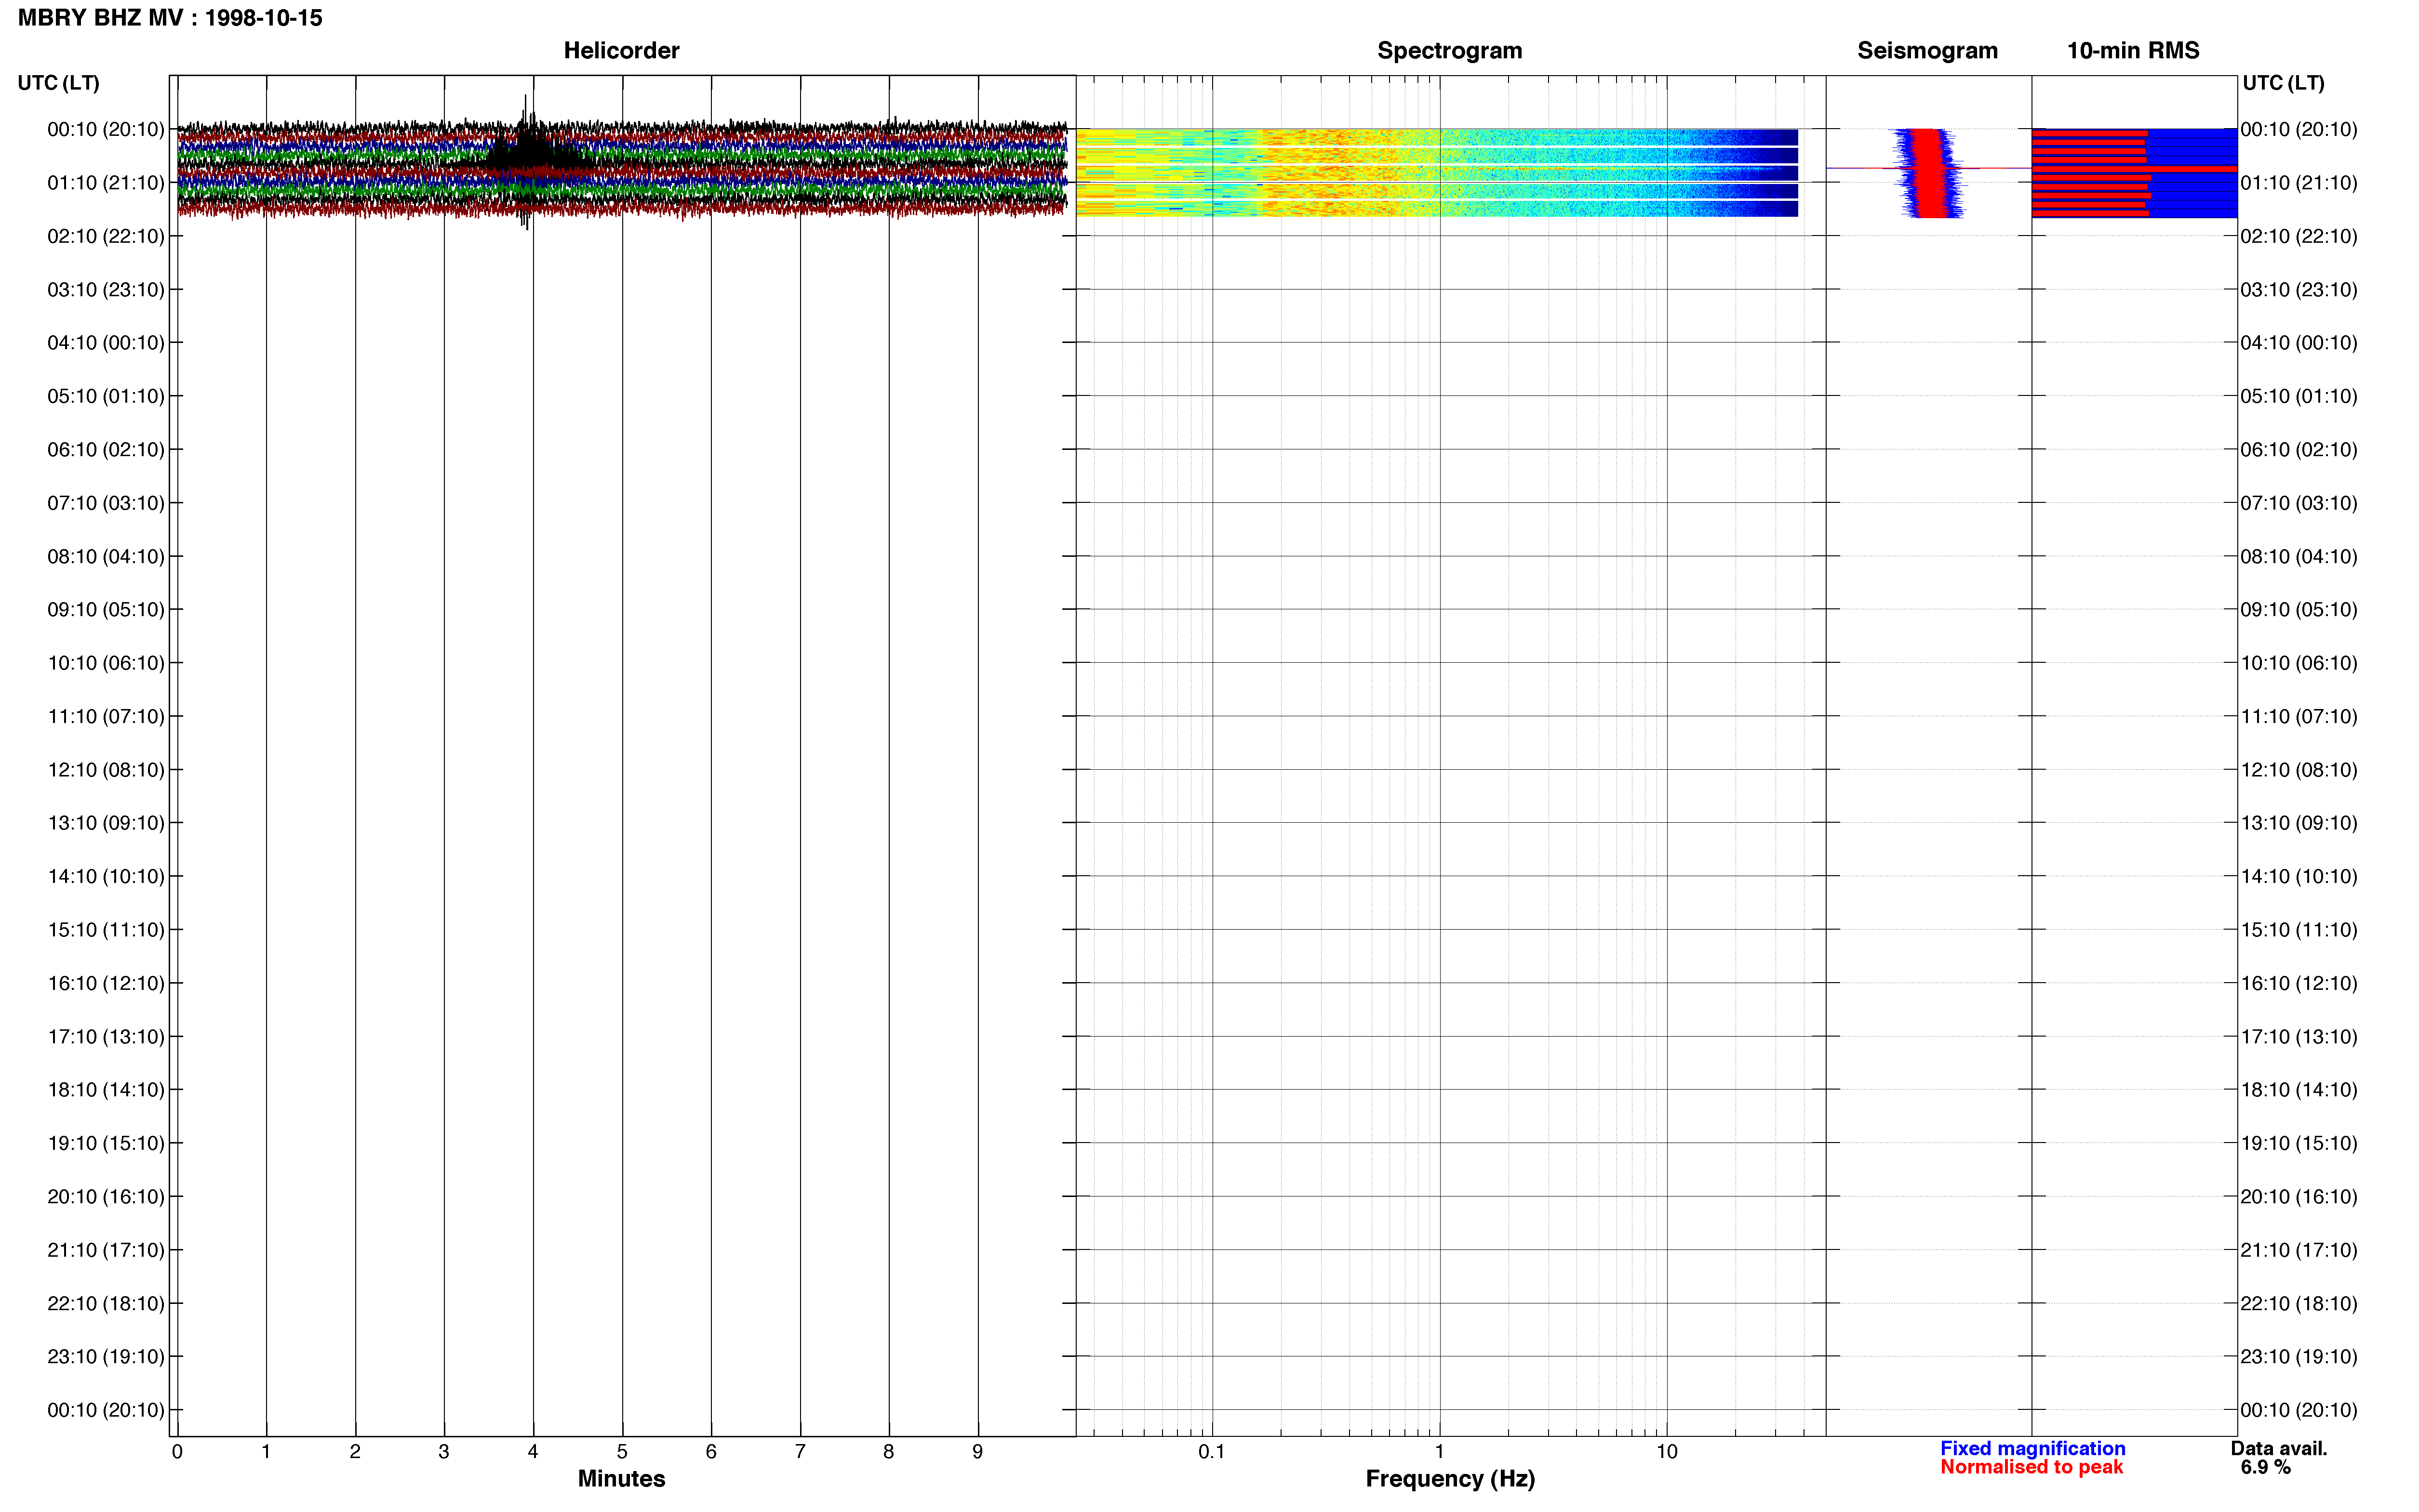
Task: Click left time label '00:10 (20:10)' at top
Action: coord(106,129)
